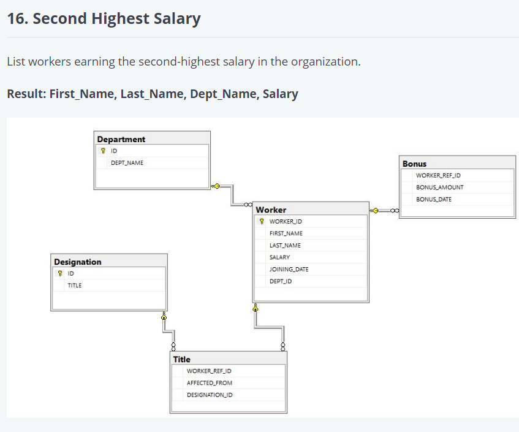Click the heading 16. Second Highest Salary
519x432 pixels.
(102, 18)
